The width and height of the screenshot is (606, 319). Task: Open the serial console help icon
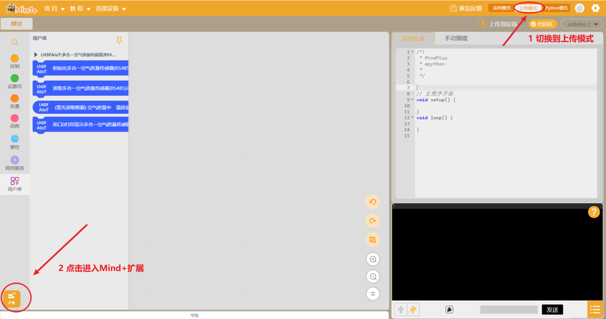click(x=594, y=212)
